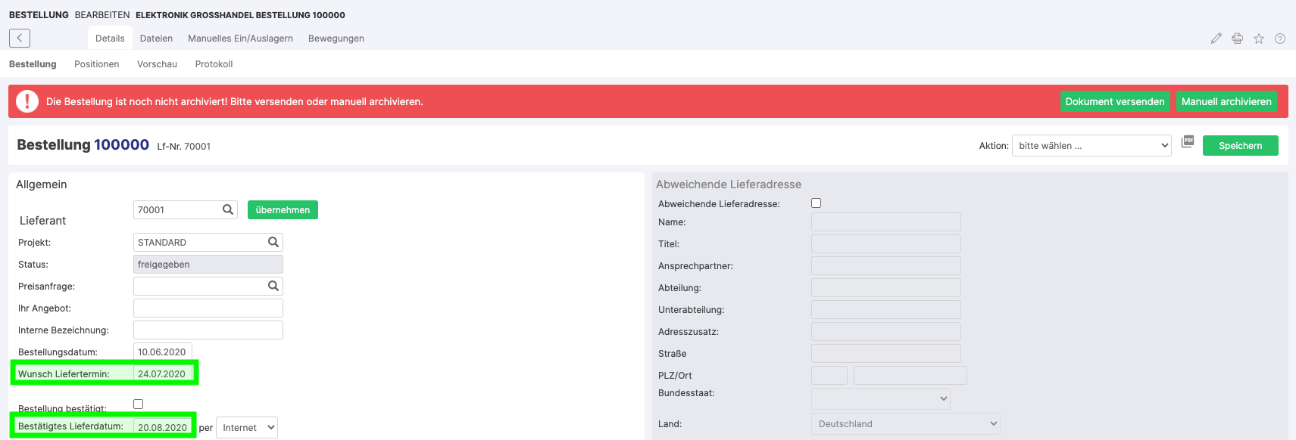
Task: Click the back arrow button
Action: coord(20,38)
